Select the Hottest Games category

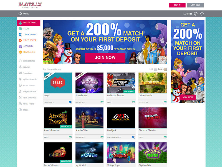(x=29, y=23)
